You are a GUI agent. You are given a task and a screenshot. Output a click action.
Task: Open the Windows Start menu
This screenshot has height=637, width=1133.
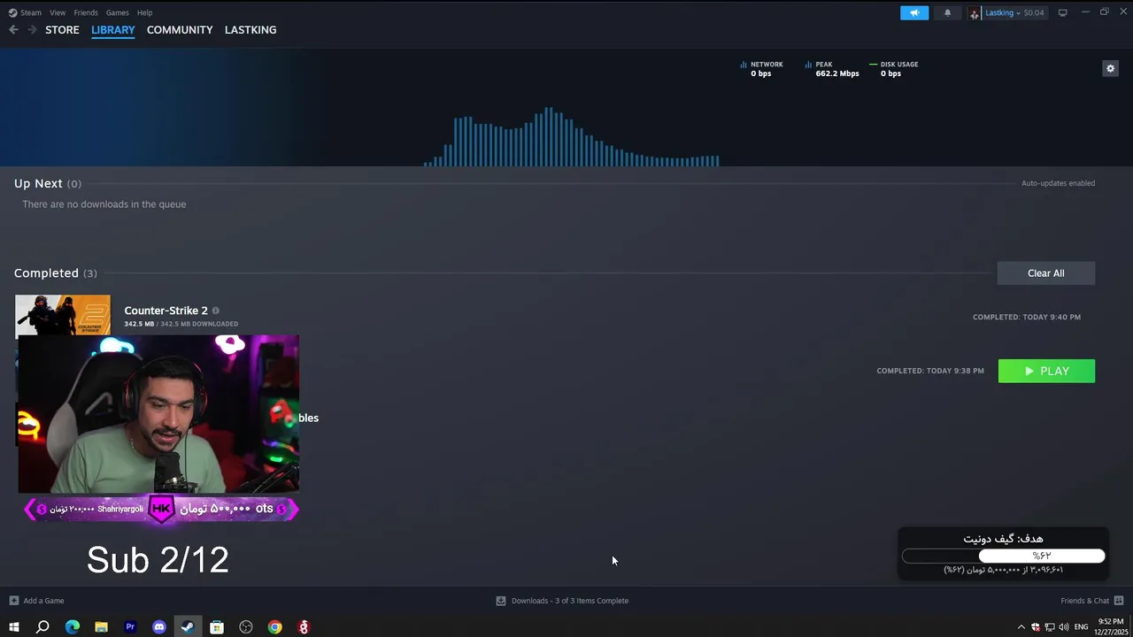pyautogui.click(x=13, y=627)
